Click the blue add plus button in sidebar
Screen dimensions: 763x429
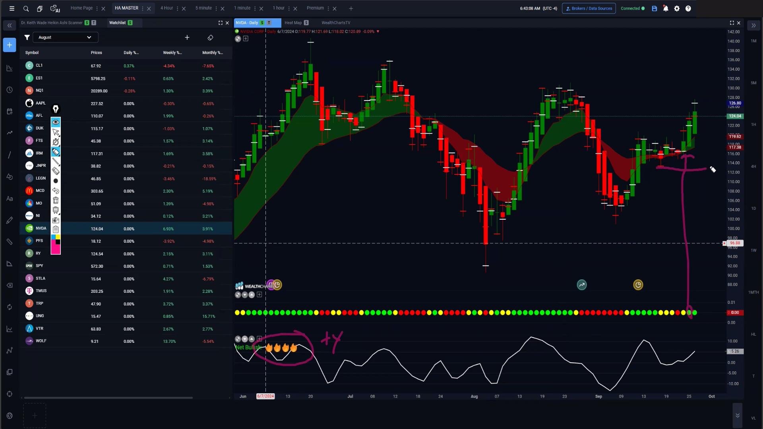tap(10, 45)
